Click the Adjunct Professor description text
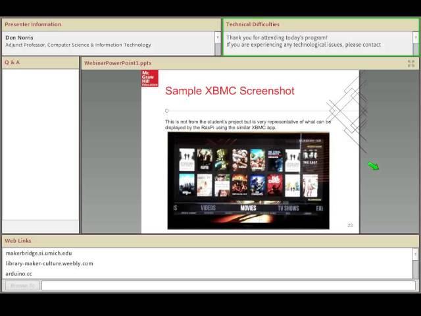Image resolution: width=421 pixels, height=316 pixels. click(78, 45)
